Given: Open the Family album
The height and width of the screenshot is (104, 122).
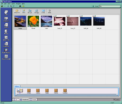Looking at the screenshot, I should (x=47, y=91).
